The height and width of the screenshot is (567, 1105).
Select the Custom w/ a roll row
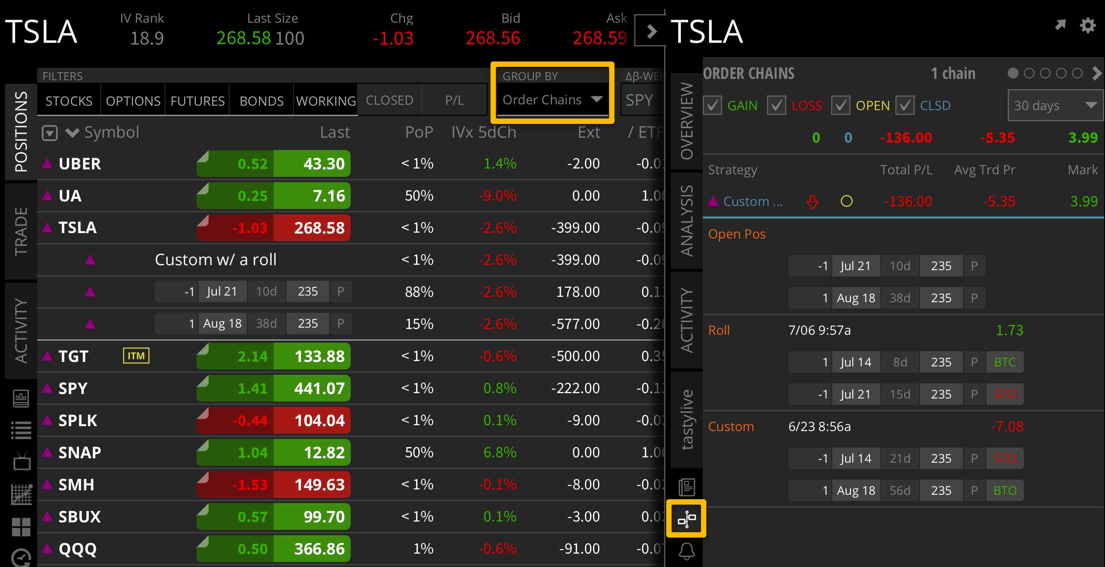(350, 259)
